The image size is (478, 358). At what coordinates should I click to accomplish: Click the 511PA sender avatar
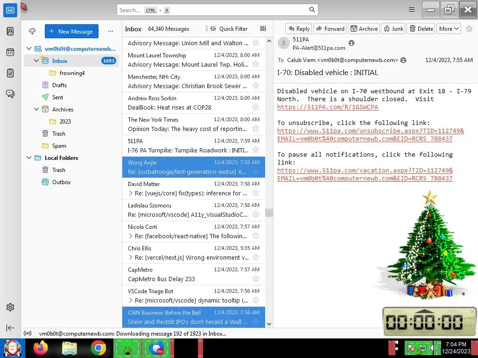point(283,43)
